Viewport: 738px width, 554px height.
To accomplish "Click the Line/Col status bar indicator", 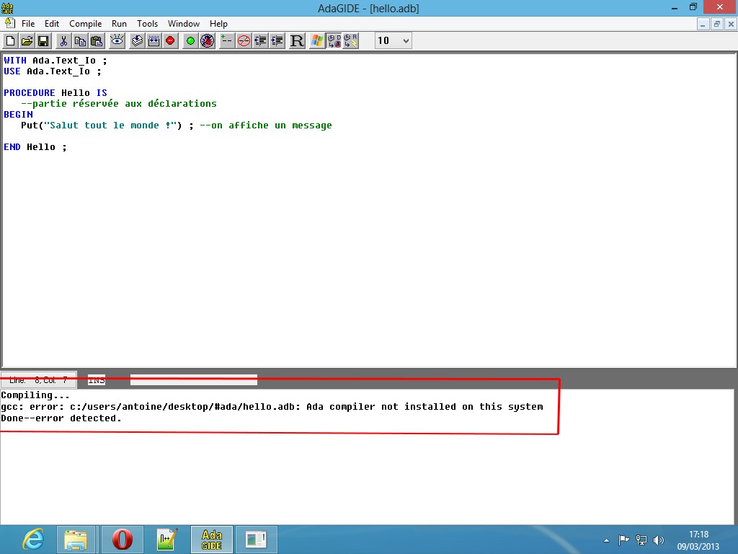I will (x=39, y=380).
